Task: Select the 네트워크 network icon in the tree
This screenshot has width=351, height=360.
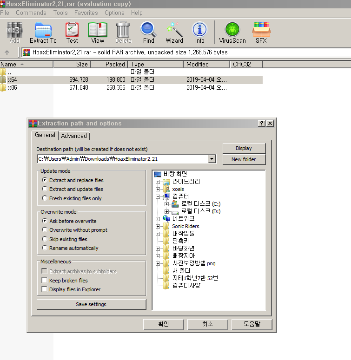Action: pyautogui.click(x=166, y=219)
